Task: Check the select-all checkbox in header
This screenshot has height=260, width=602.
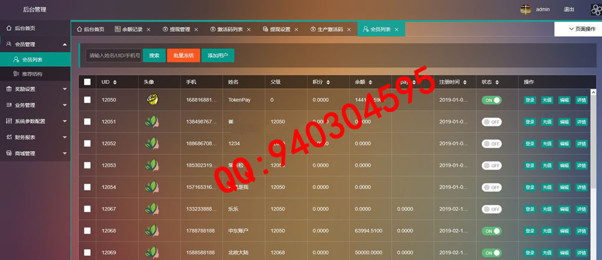Action: [87, 82]
